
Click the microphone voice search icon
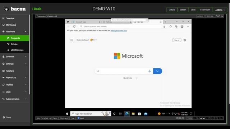149,71
